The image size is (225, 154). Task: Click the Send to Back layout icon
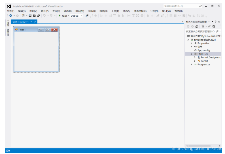point(162,16)
